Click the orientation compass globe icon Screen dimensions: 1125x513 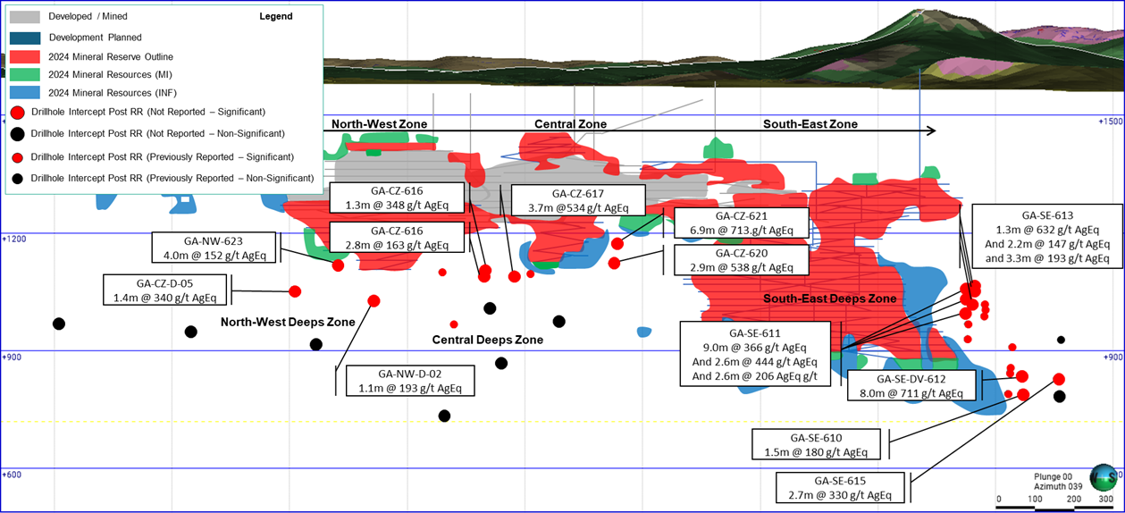point(1104,476)
